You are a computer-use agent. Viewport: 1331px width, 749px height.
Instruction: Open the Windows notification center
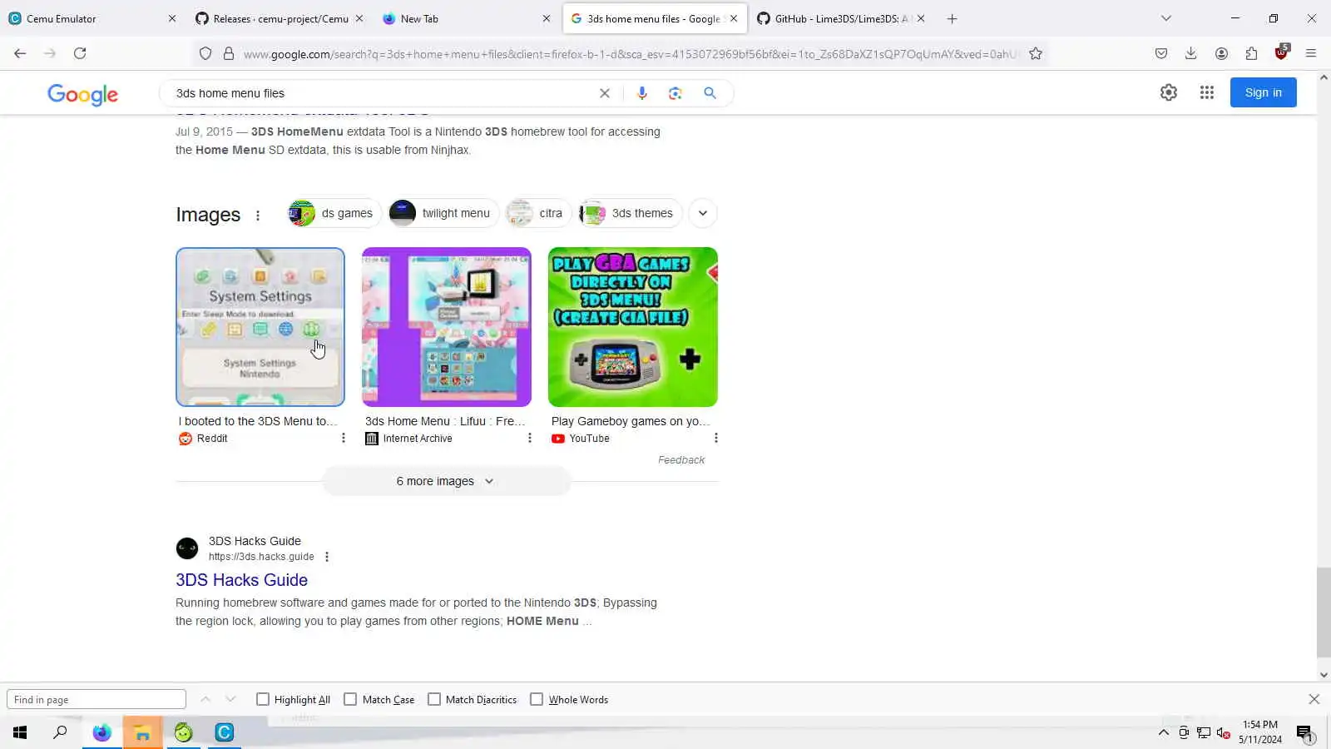[x=1304, y=732]
